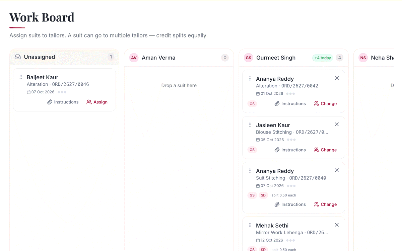The width and height of the screenshot is (402, 251).
Task: Change tailor for ORD/2627/0042
Action: [x=325, y=104]
